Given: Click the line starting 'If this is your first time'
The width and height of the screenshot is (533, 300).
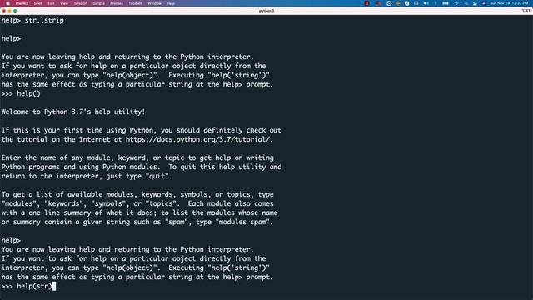Looking at the screenshot, I should click(141, 130).
